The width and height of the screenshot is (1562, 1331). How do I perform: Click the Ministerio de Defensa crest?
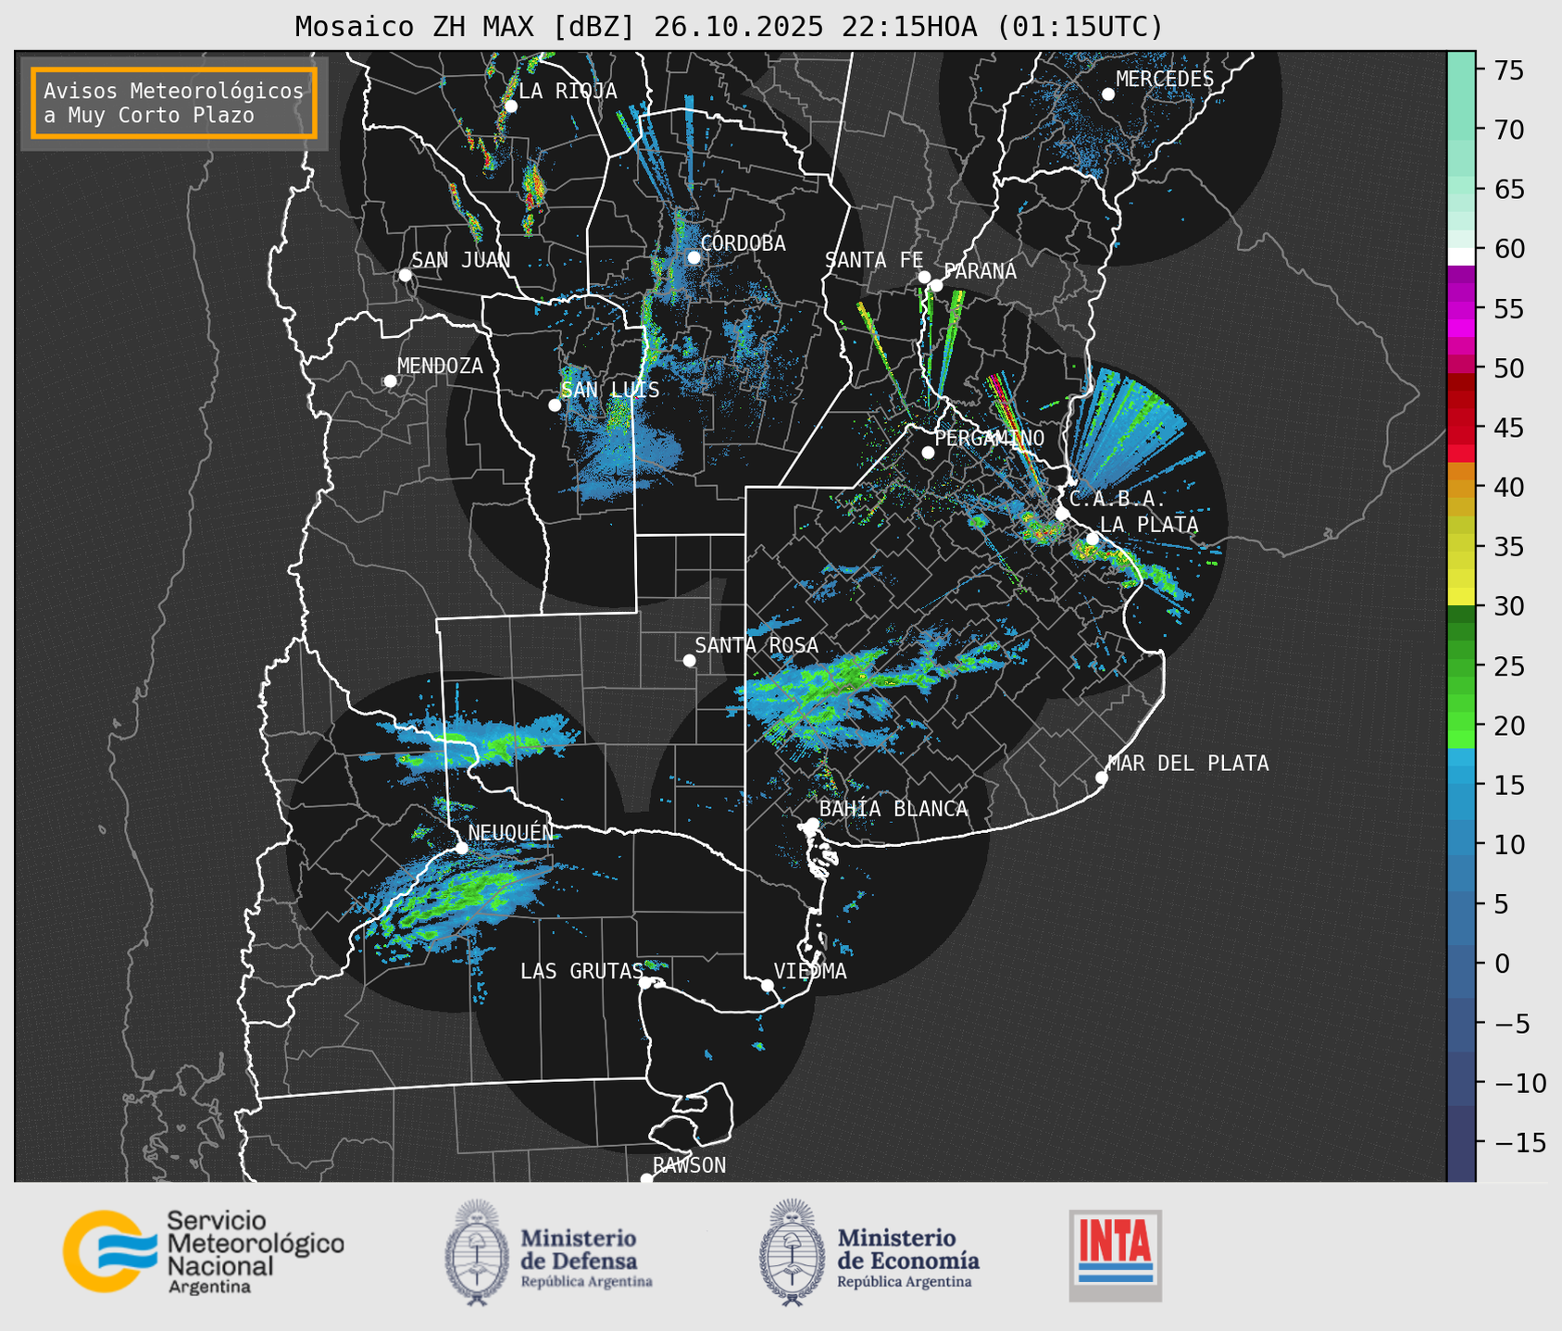click(x=476, y=1252)
